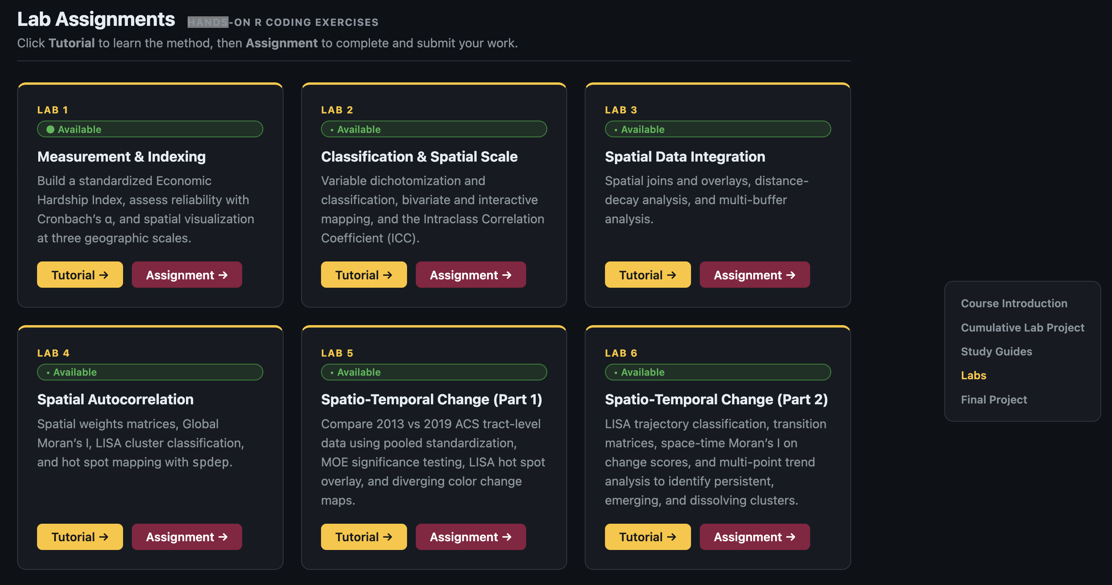Open the Spatio-Temporal Change Part 1 Tutorial

pyautogui.click(x=363, y=537)
